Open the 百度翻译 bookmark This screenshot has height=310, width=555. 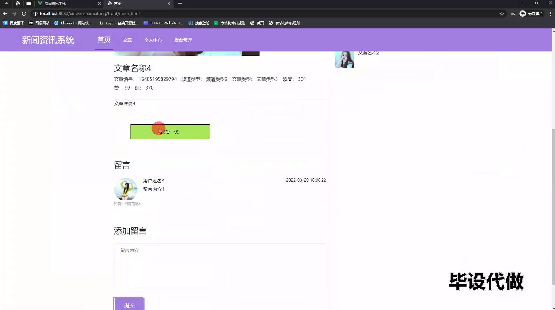[x=14, y=23]
